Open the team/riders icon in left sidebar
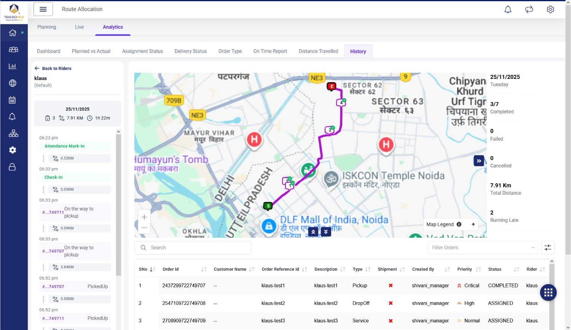Viewport: 571px width, 330px height. pos(13,50)
